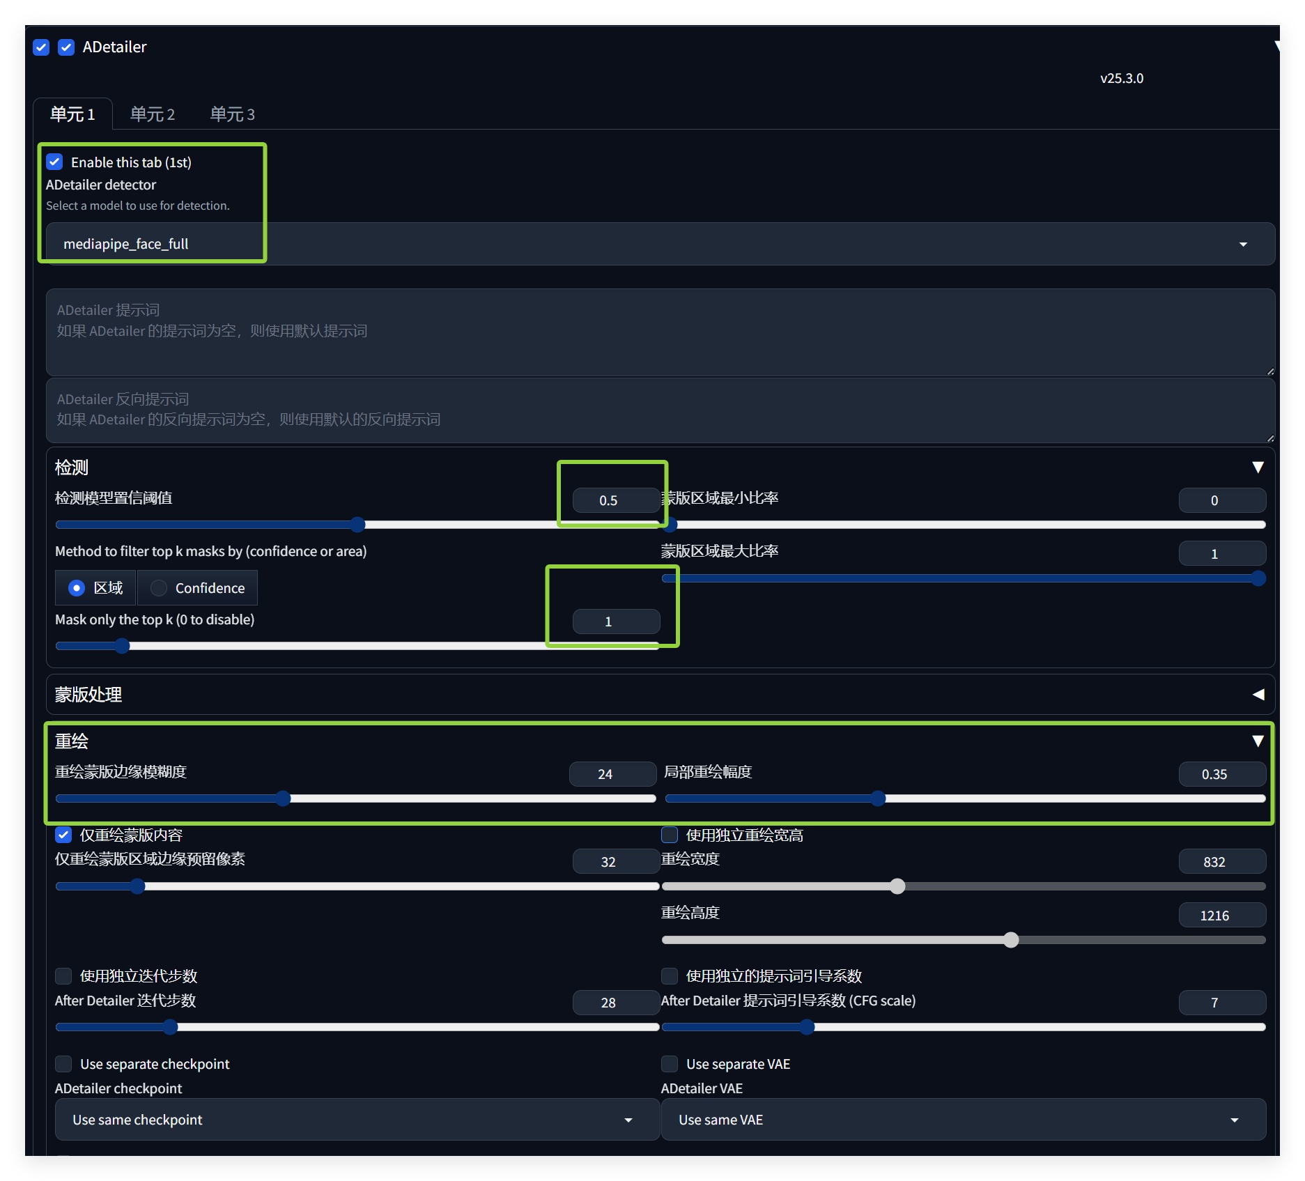The image size is (1305, 1181).
Task: Tick the 使用独立迭代步数 checkbox
Action: 64,975
